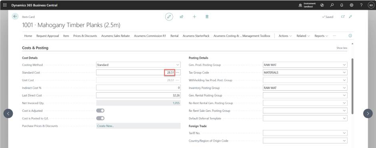376x148 pixels.
Task: Go back using the arrow beside Item Card
Action: coord(15,16)
